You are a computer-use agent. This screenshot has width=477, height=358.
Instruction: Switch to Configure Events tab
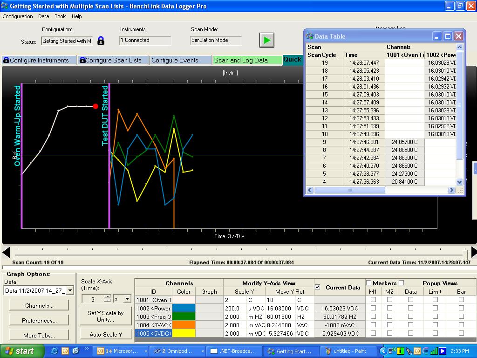coord(180,60)
